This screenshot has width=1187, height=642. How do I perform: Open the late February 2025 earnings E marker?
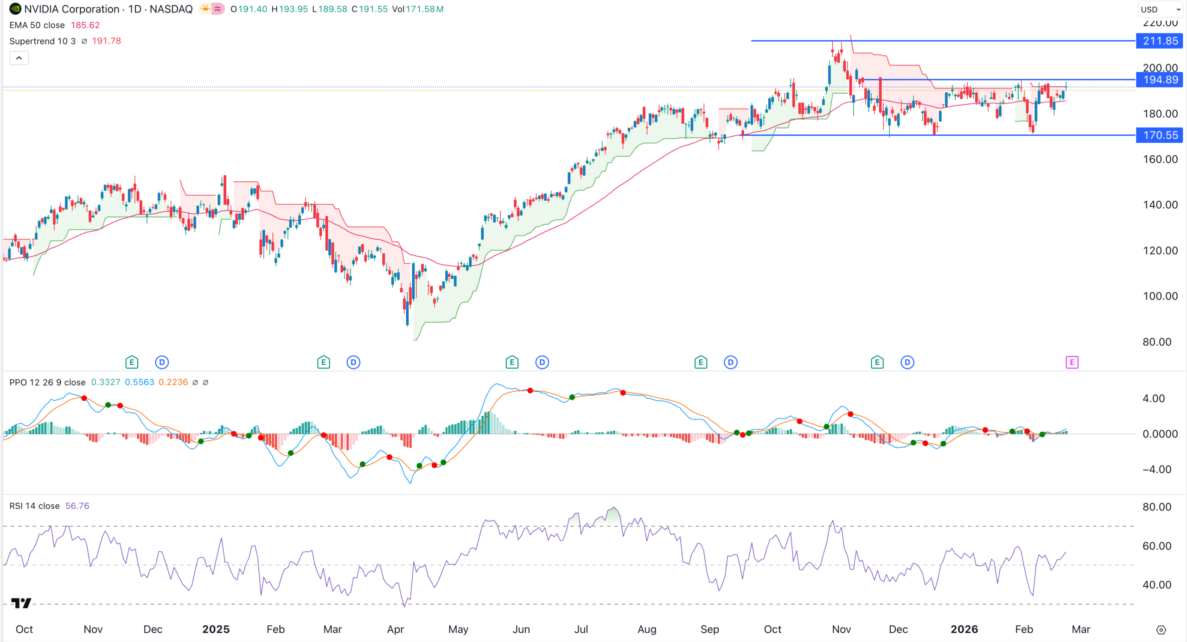[324, 362]
